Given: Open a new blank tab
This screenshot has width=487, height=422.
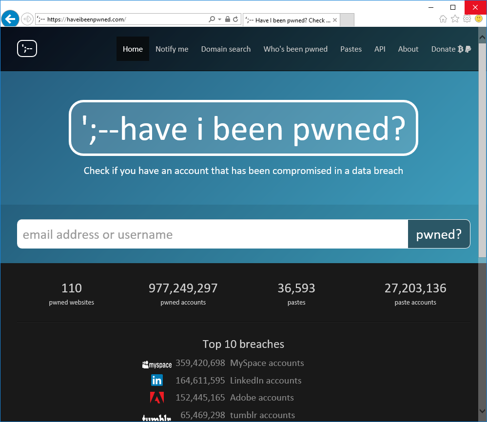Looking at the screenshot, I should pyautogui.click(x=347, y=20).
